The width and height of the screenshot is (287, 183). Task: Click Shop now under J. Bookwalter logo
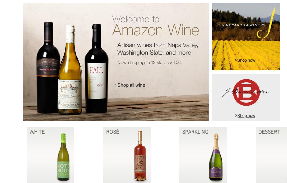(246, 116)
